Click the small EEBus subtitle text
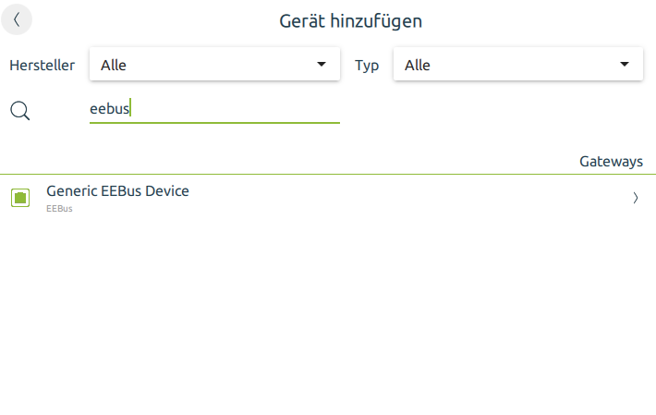The width and height of the screenshot is (656, 415). (59, 209)
